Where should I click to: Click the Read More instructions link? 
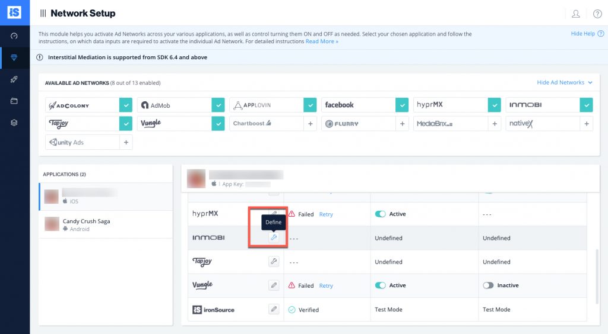click(x=322, y=41)
